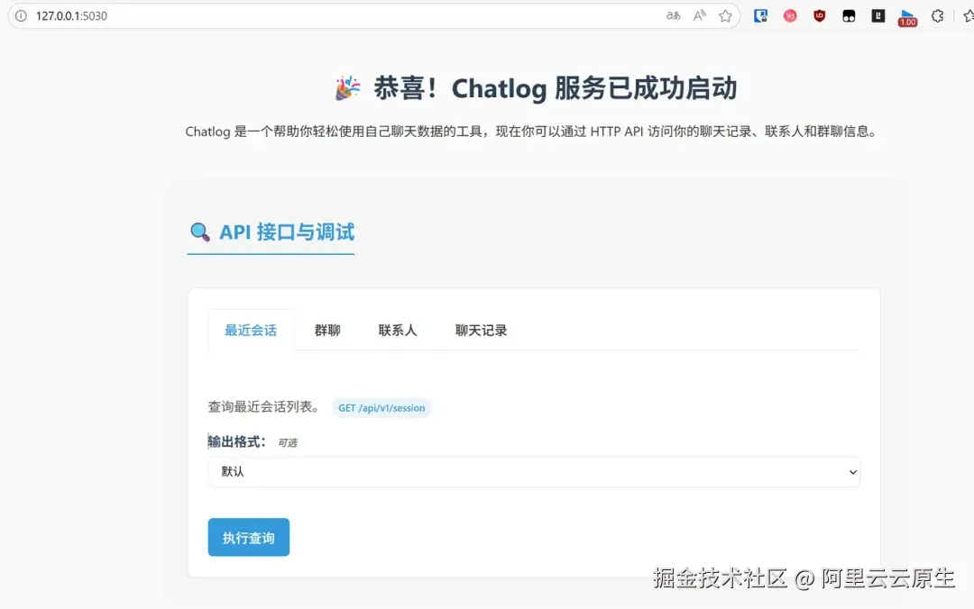Viewport: 974px width, 609px height.
Task: Open the browser extensions puzzle menu
Action: pyautogui.click(x=937, y=15)
